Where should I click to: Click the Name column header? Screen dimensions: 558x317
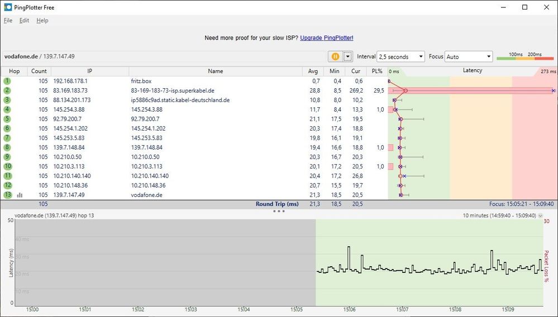215,71
